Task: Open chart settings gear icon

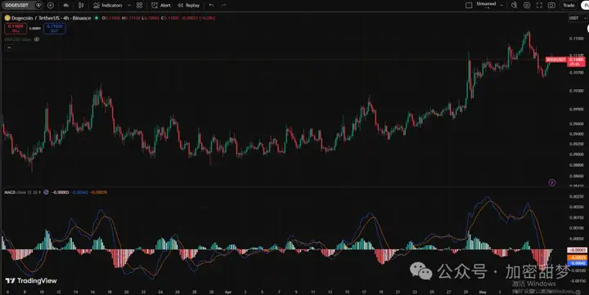Action: click(527, 5)
